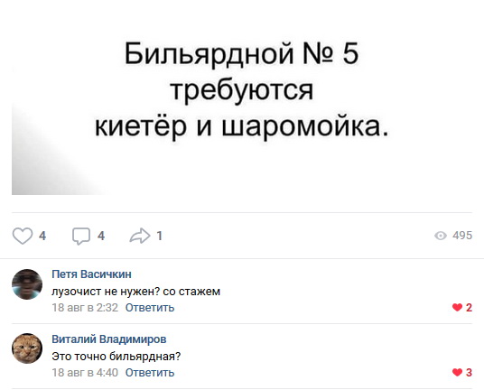Image resolution: width=484 pixels, height=390 pixels.
Task: Open Петя Васичкин's avatar picture
Action: (x=27, y=284)
